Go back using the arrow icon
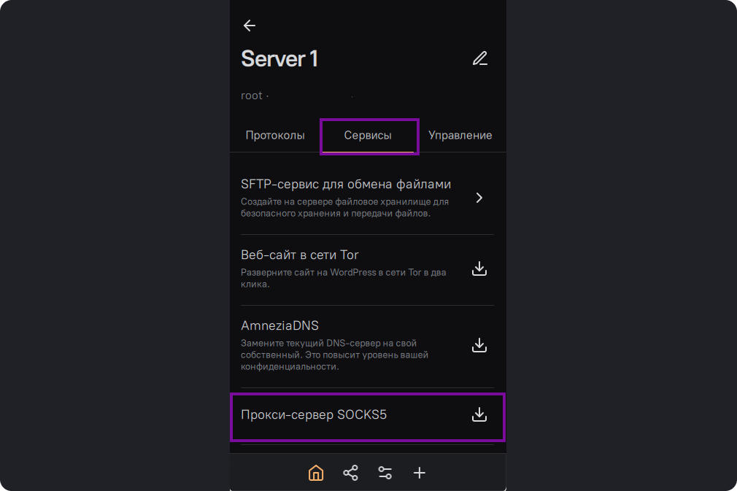Viewport: 737px width, 491px height. coord(250,26)
